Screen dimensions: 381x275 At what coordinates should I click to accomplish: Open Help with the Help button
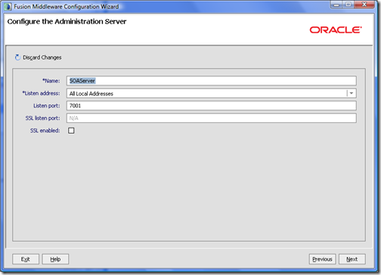pos(55,259)
